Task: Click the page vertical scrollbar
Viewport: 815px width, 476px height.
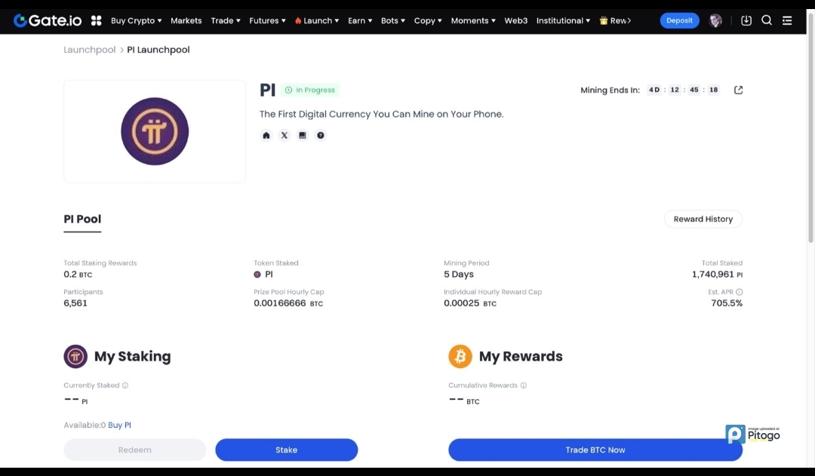Action: [x=810, y=151]
